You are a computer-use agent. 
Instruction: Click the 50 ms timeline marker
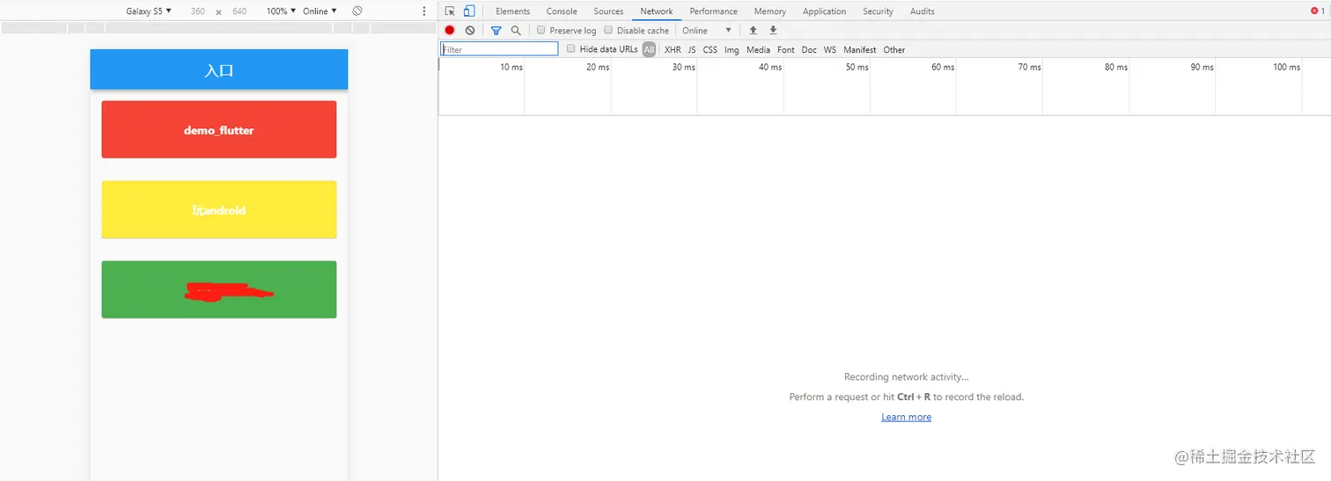(857, 67)
